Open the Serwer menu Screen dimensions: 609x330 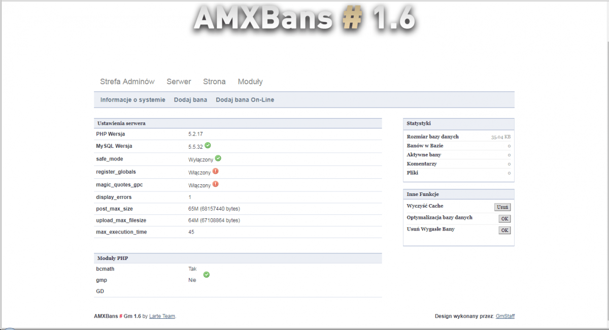pyautogui.click(x=179, y=82)
